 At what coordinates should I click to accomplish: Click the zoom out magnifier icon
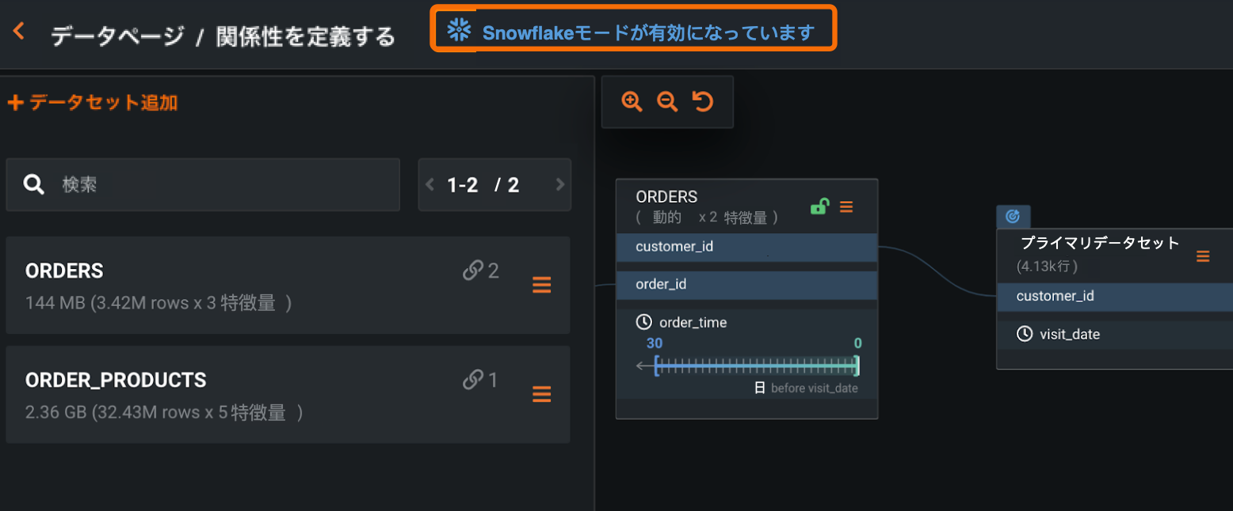coord(667,101)
